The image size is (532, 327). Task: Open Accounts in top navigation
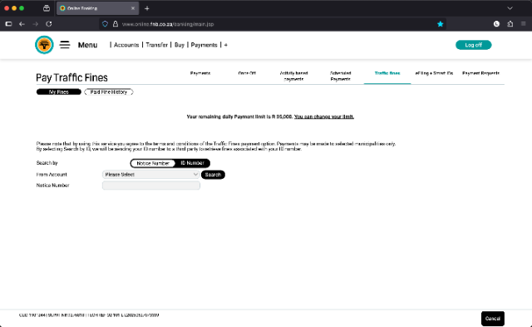click(126, 45)
